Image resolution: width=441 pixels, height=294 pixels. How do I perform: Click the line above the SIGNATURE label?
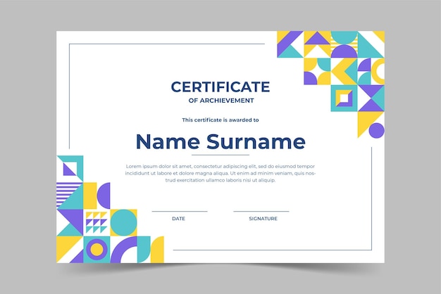point(261,211)
